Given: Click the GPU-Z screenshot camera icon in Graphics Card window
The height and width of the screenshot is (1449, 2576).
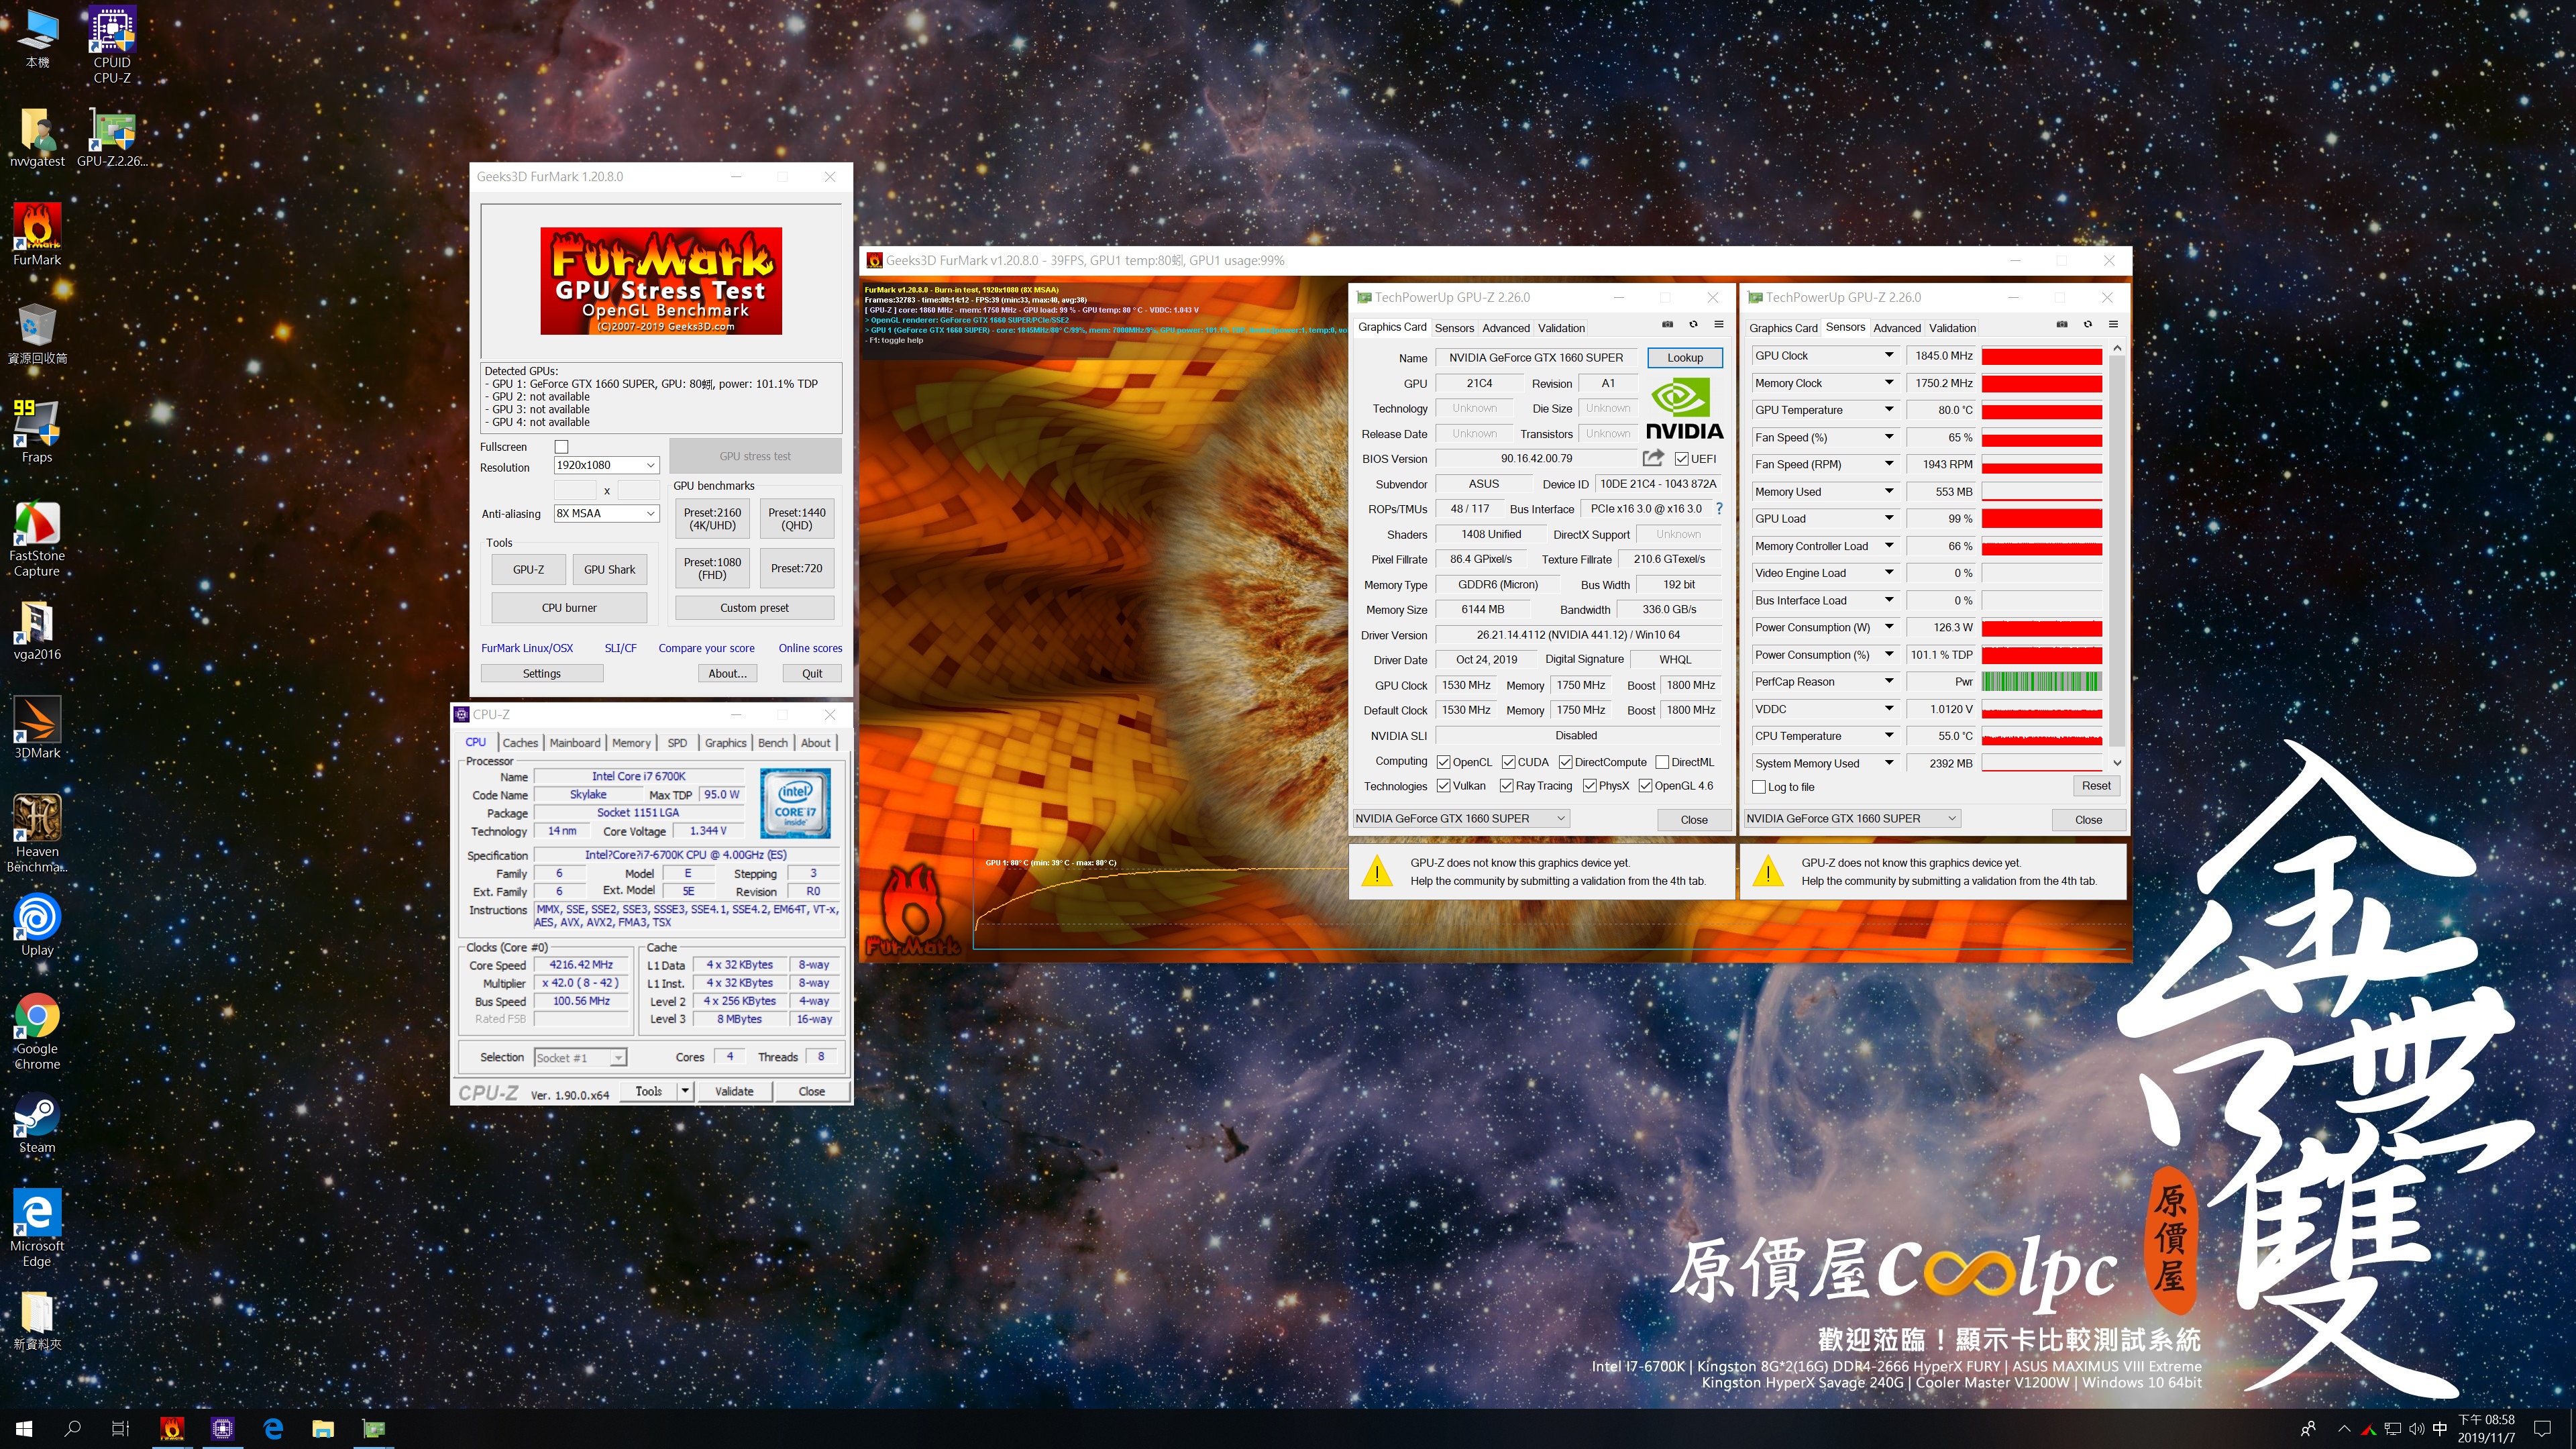Looking at the screenshot, I should [x=1667, y=324].
